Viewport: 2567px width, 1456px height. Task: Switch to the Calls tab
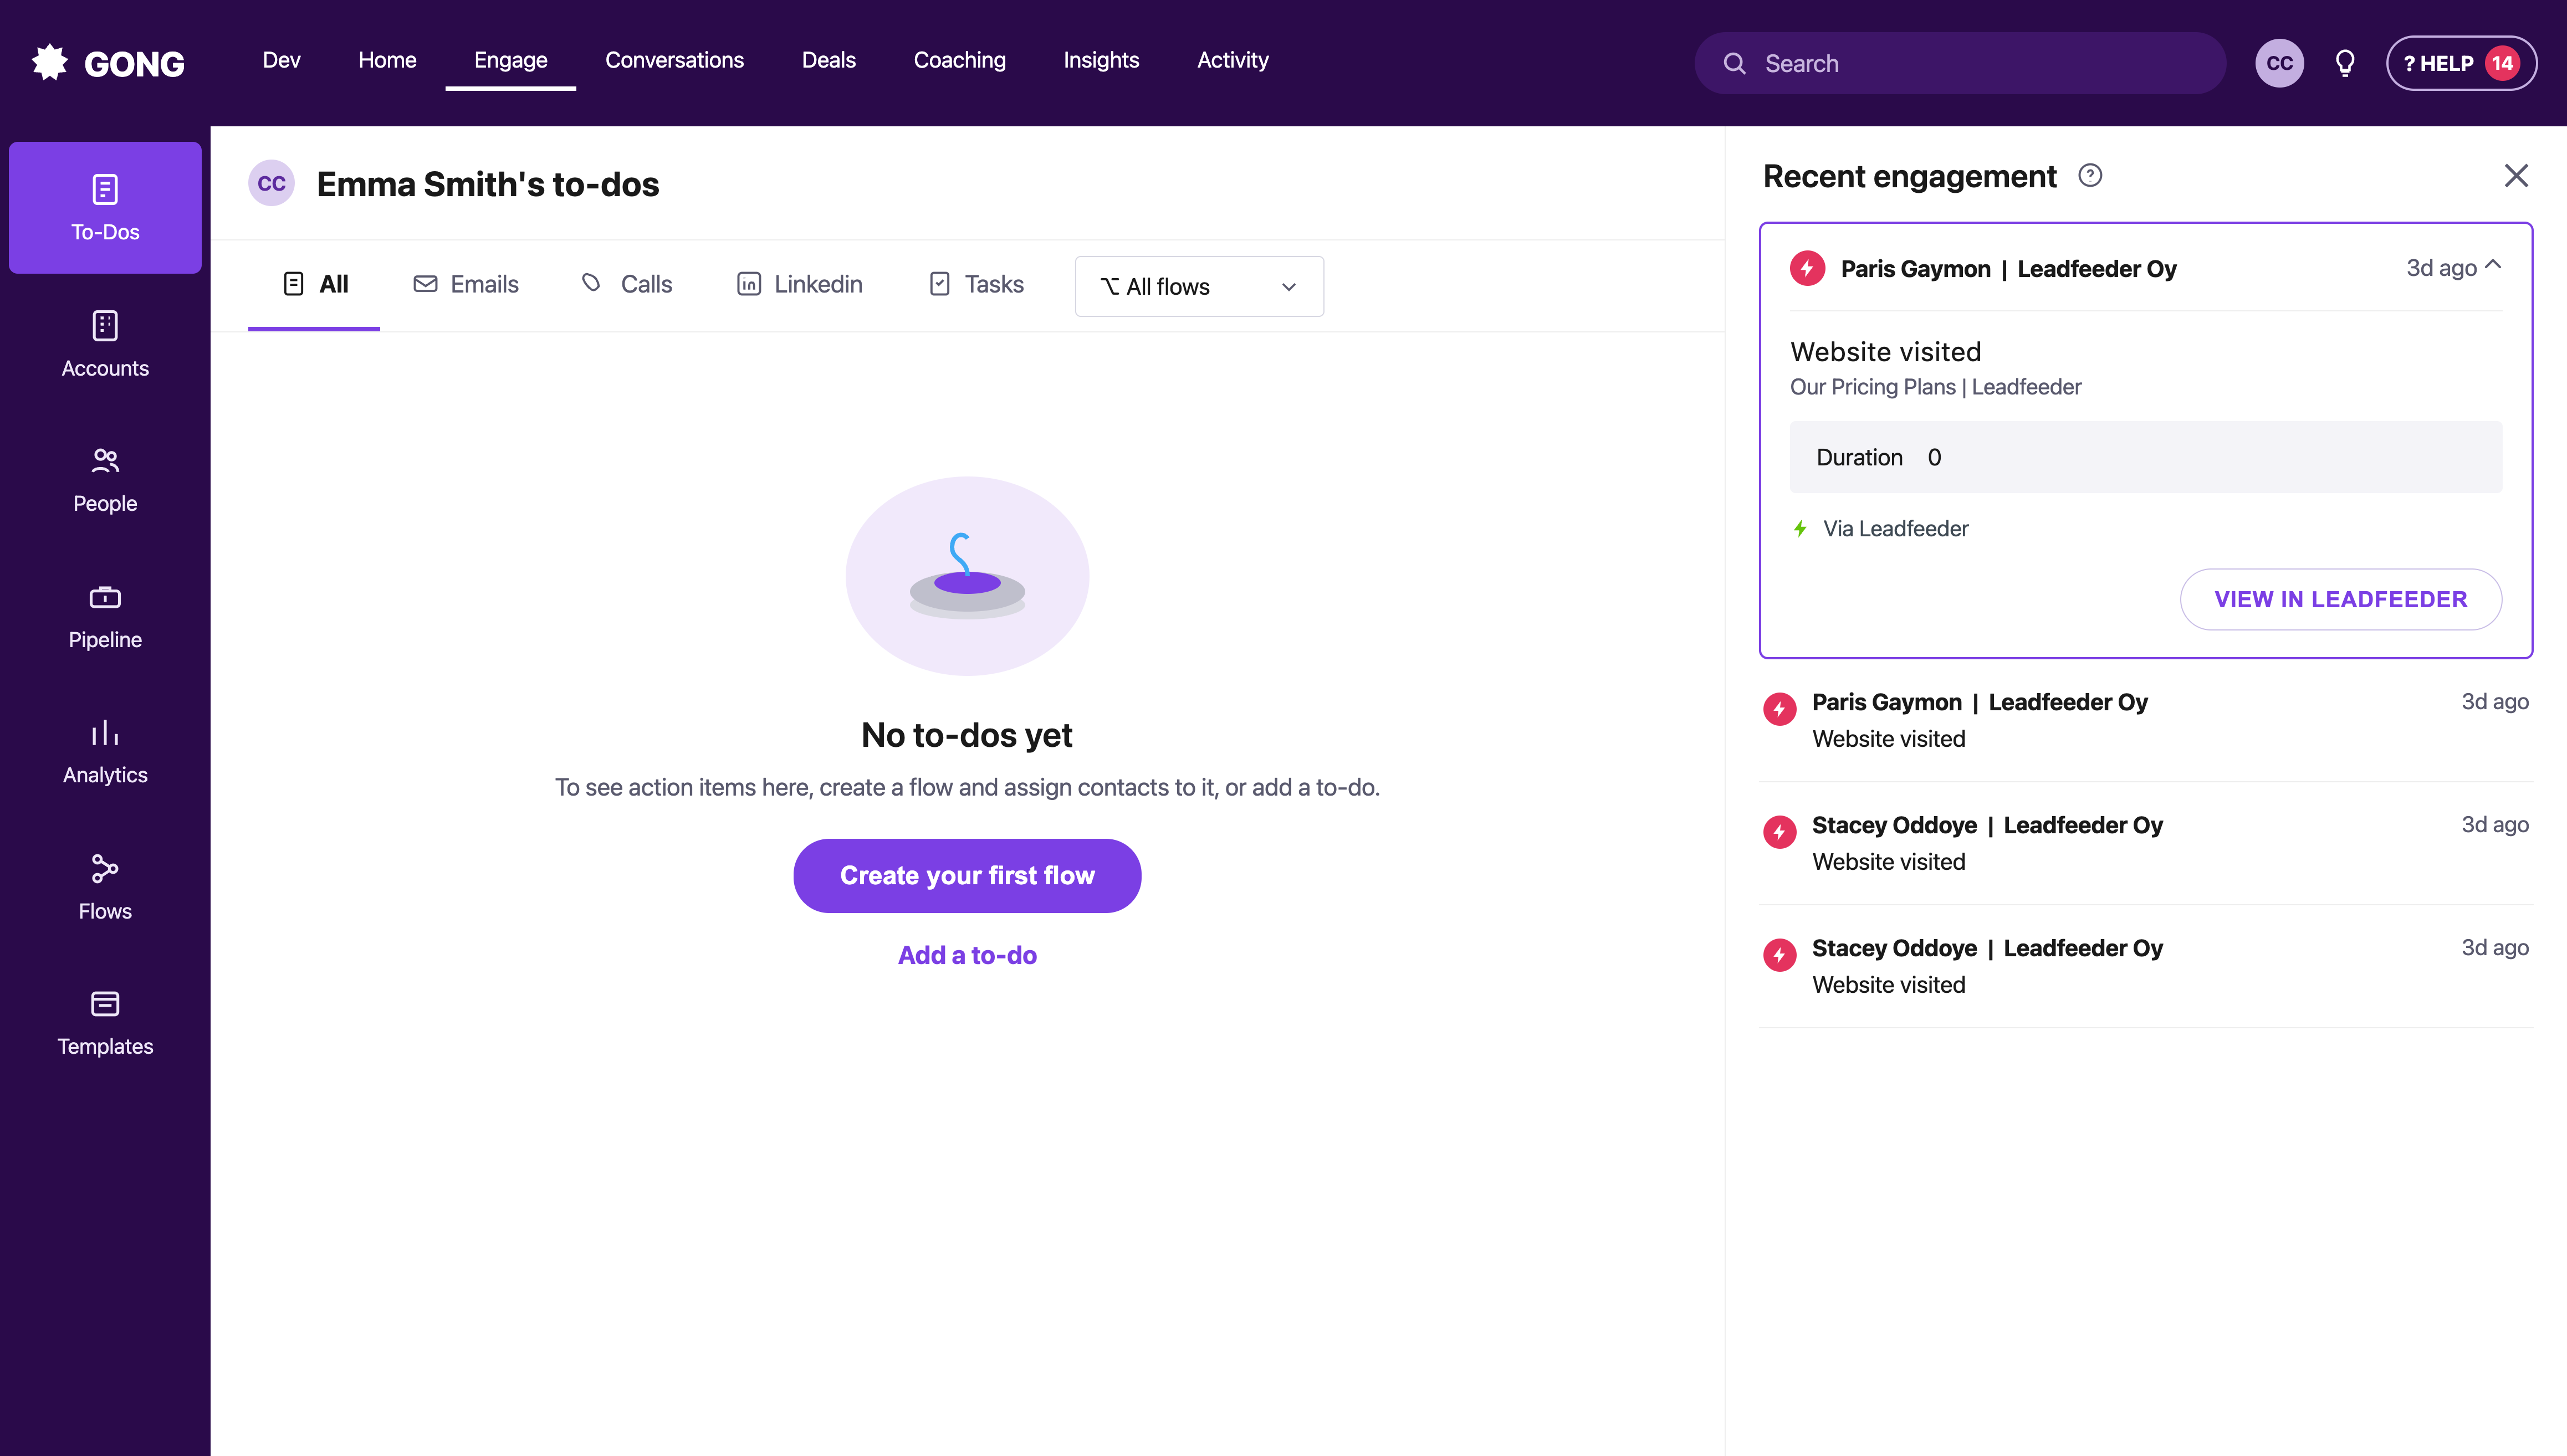coord(627,285)
